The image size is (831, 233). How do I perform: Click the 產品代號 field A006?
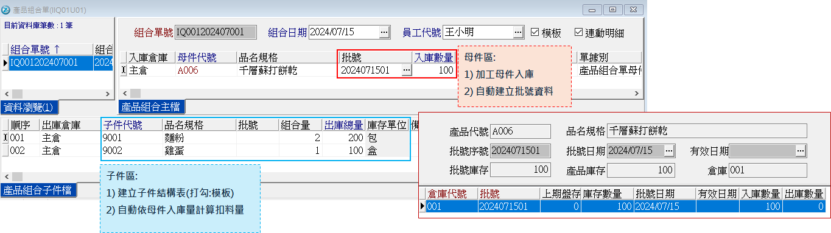[x=521, y=131]
